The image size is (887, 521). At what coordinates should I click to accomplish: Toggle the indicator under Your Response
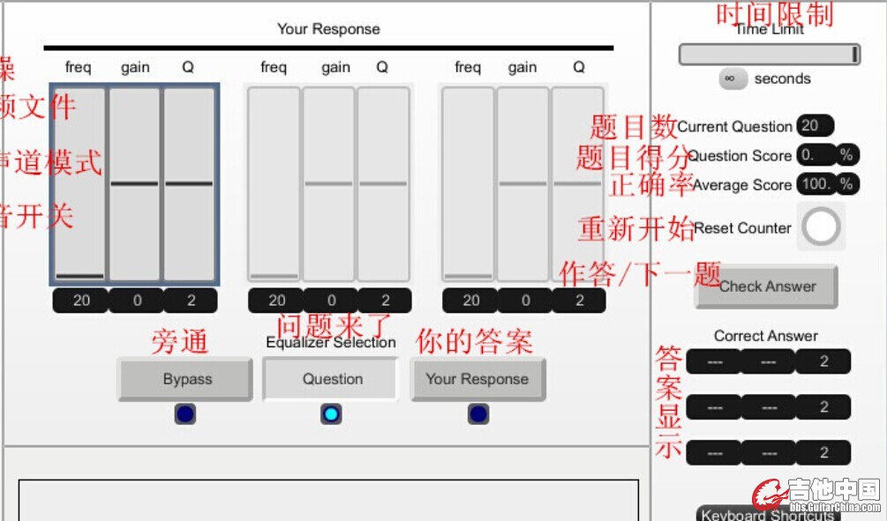coord(477,414)
